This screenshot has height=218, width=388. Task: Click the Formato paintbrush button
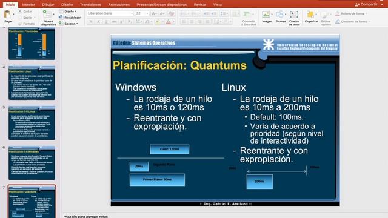point(26,24)
